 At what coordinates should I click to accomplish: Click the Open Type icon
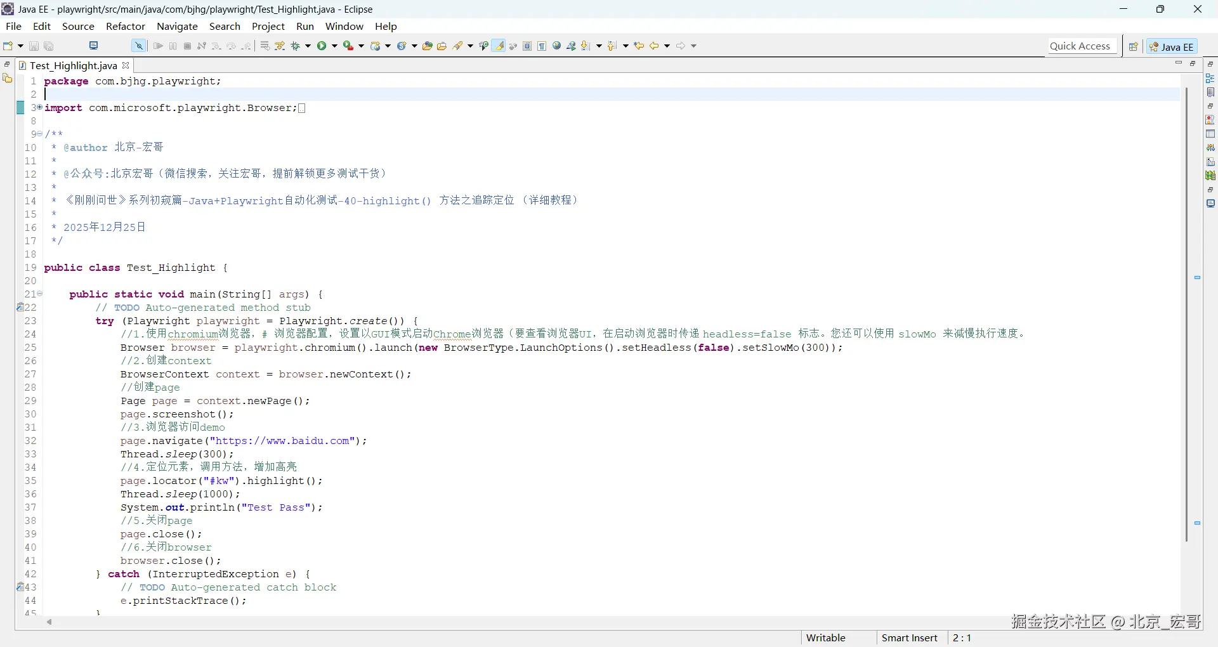coord(428,46)
